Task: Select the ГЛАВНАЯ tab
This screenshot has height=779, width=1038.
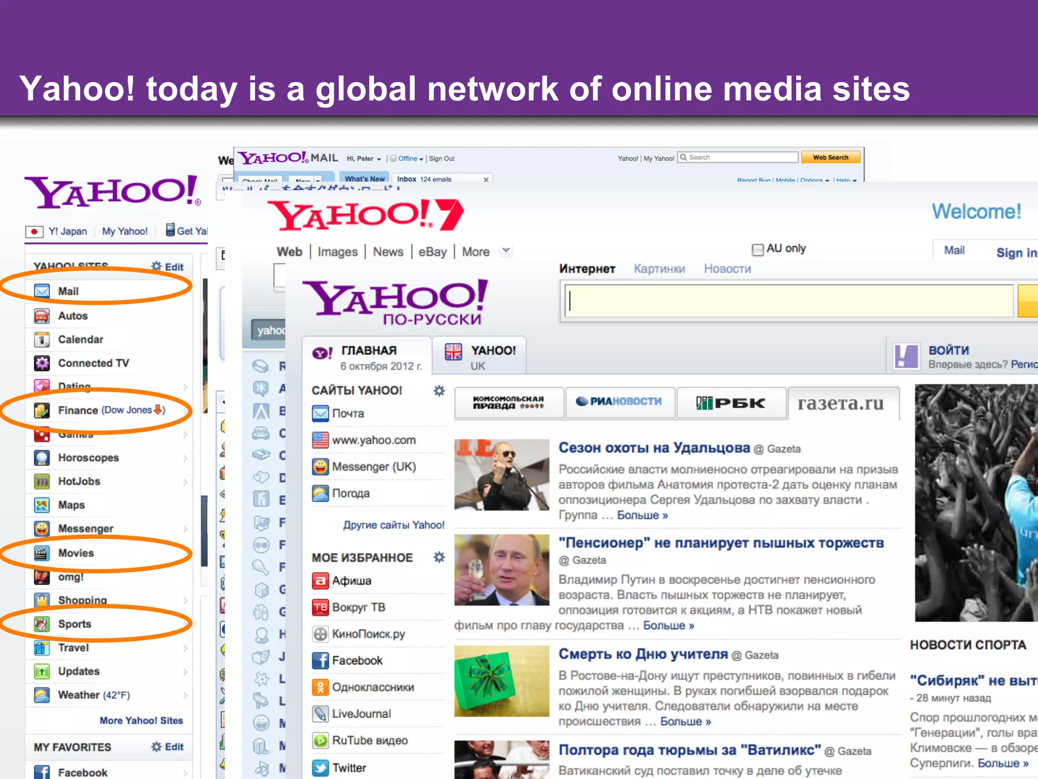Action: point(367,356)
